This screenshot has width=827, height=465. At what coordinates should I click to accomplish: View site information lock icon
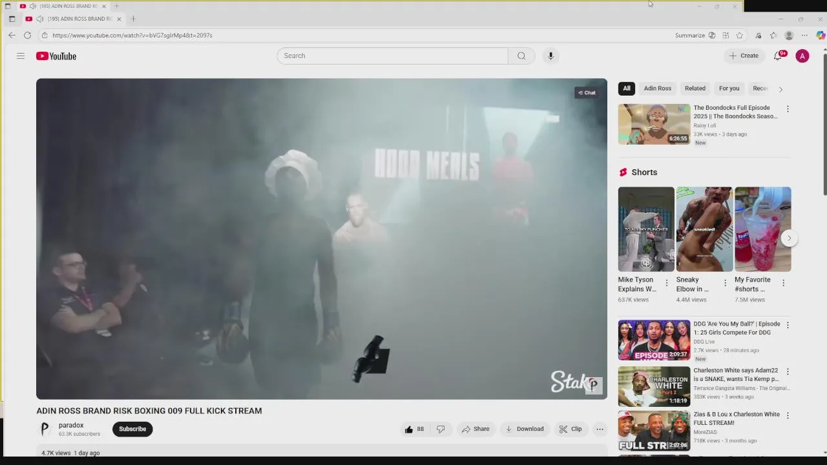point(45,36)
